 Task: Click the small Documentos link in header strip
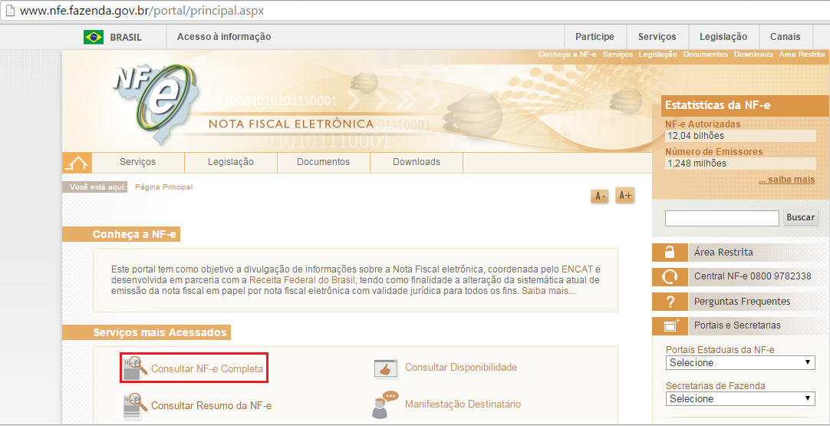706,54
